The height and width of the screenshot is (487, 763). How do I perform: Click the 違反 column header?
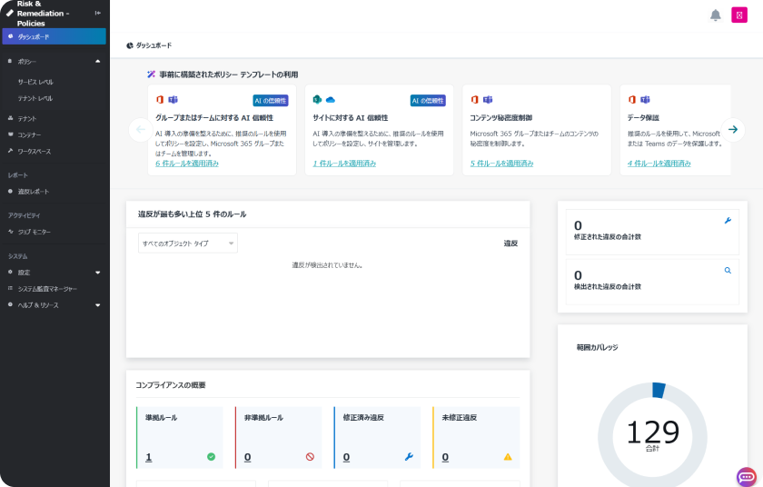510,243
